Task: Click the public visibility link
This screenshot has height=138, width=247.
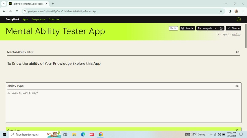Action: [236, 34]
